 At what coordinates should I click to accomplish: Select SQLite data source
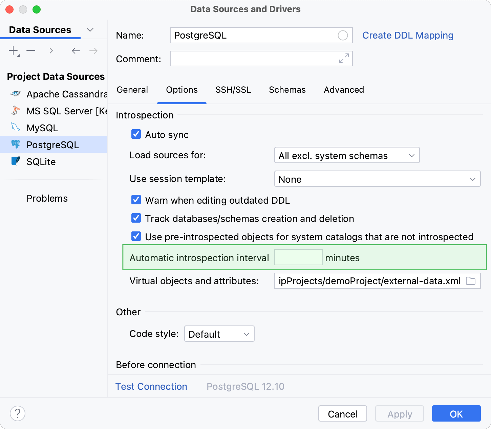point(54,161)
